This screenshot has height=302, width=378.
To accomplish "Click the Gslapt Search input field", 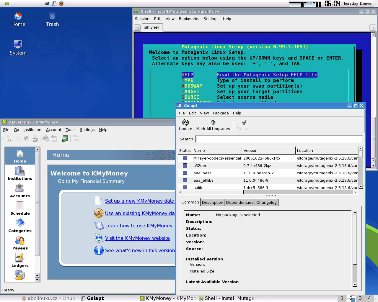I will point(279,139).
